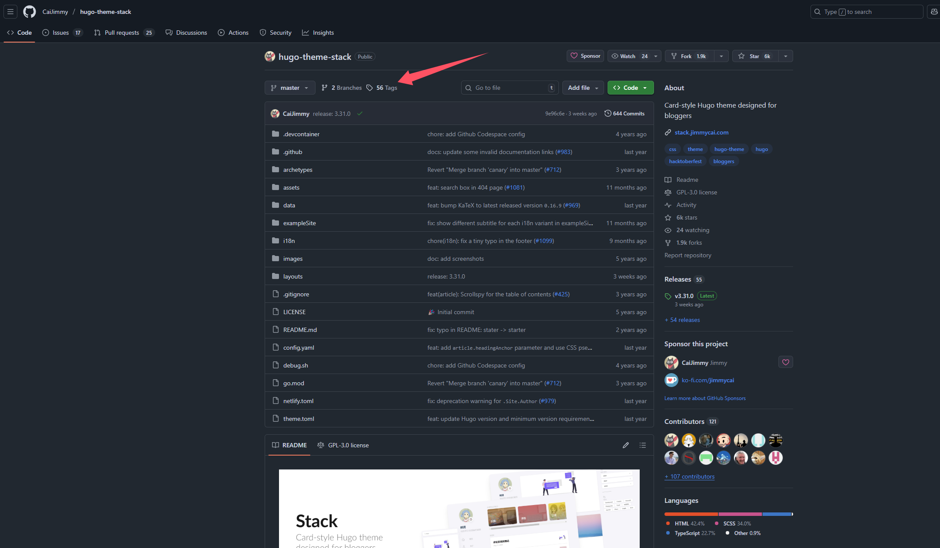
Task: Click the Copilot icon in top bar
Action: pyautogui.click(x=934, y=12)
